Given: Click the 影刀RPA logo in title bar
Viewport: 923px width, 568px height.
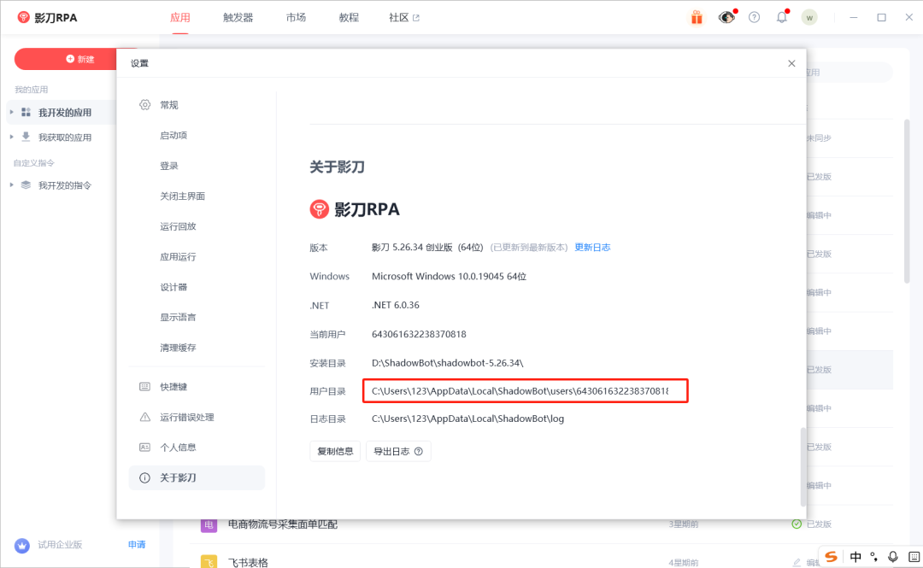Looking at the screenshot, I should pos(48,18).
